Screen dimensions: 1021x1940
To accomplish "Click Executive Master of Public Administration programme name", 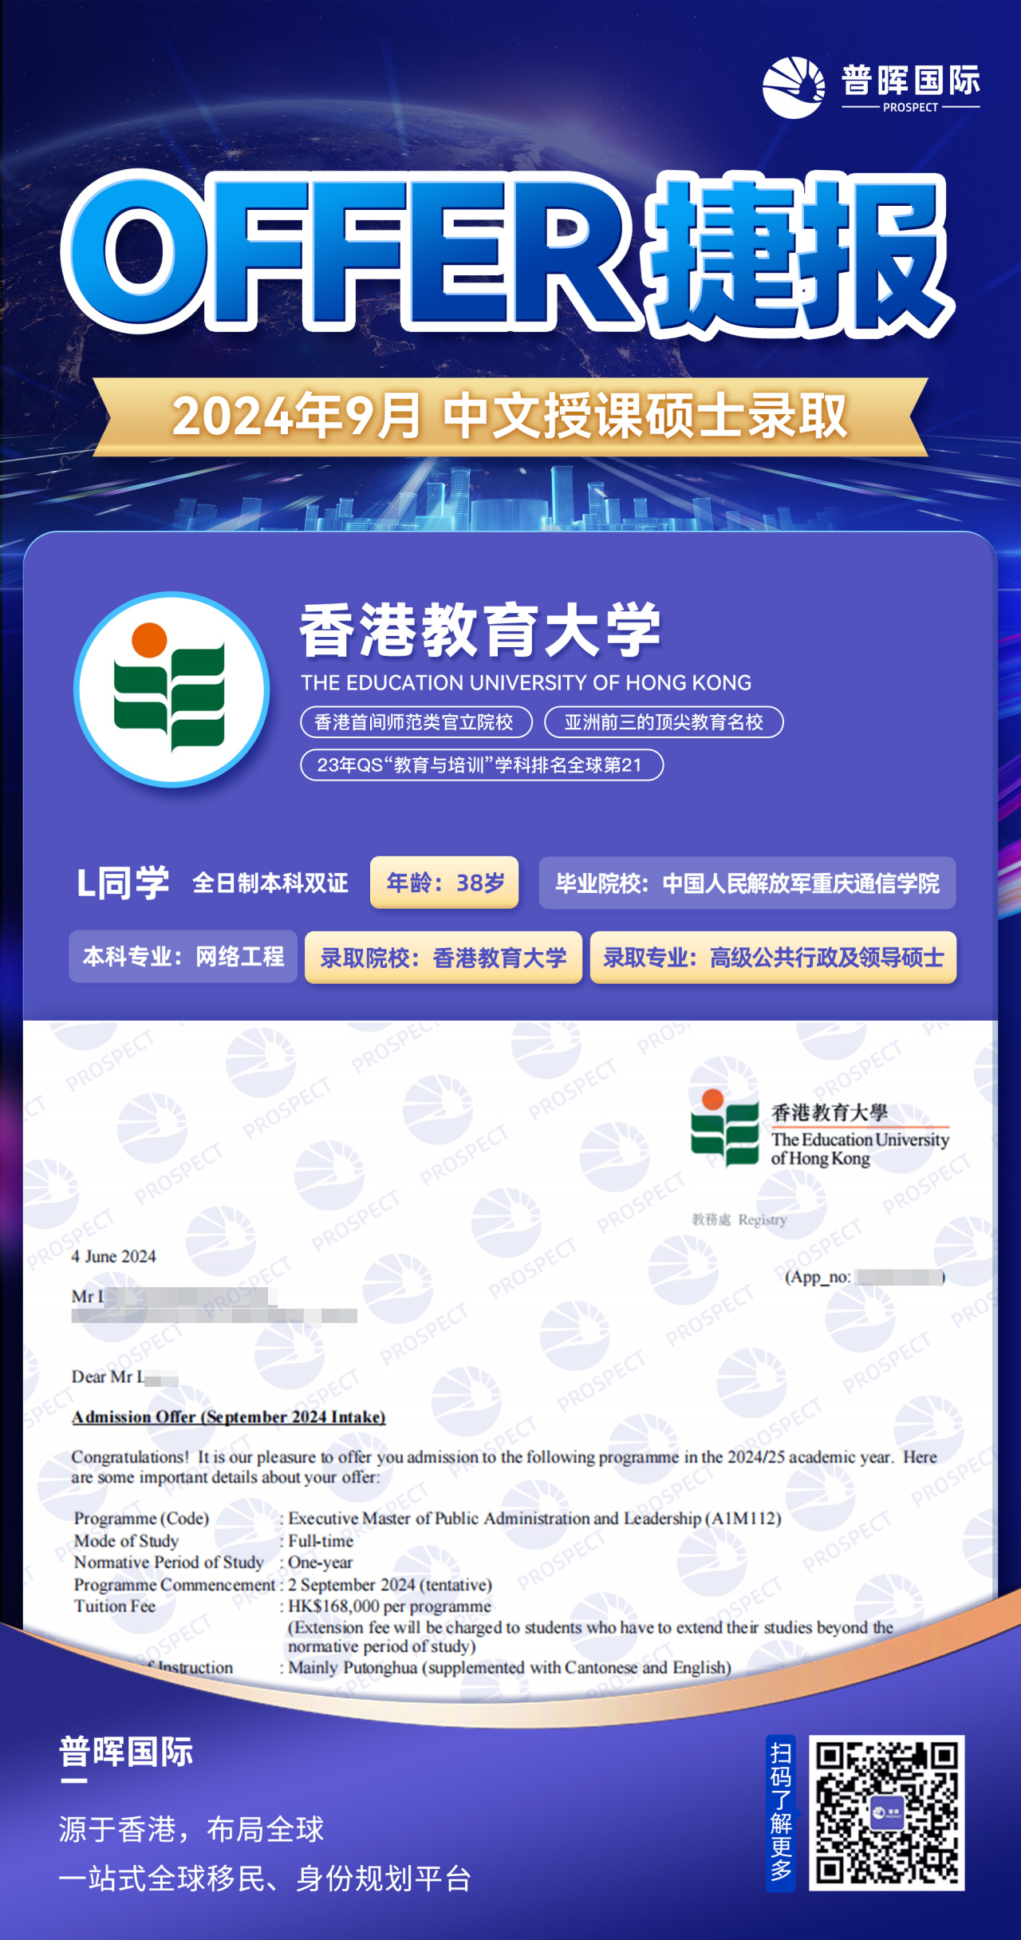I will coord(534,1518).
